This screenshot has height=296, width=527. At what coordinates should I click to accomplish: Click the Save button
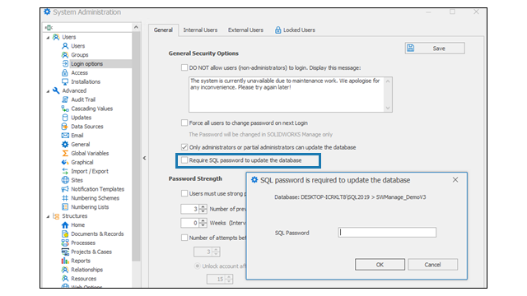(x=435, y=49)
